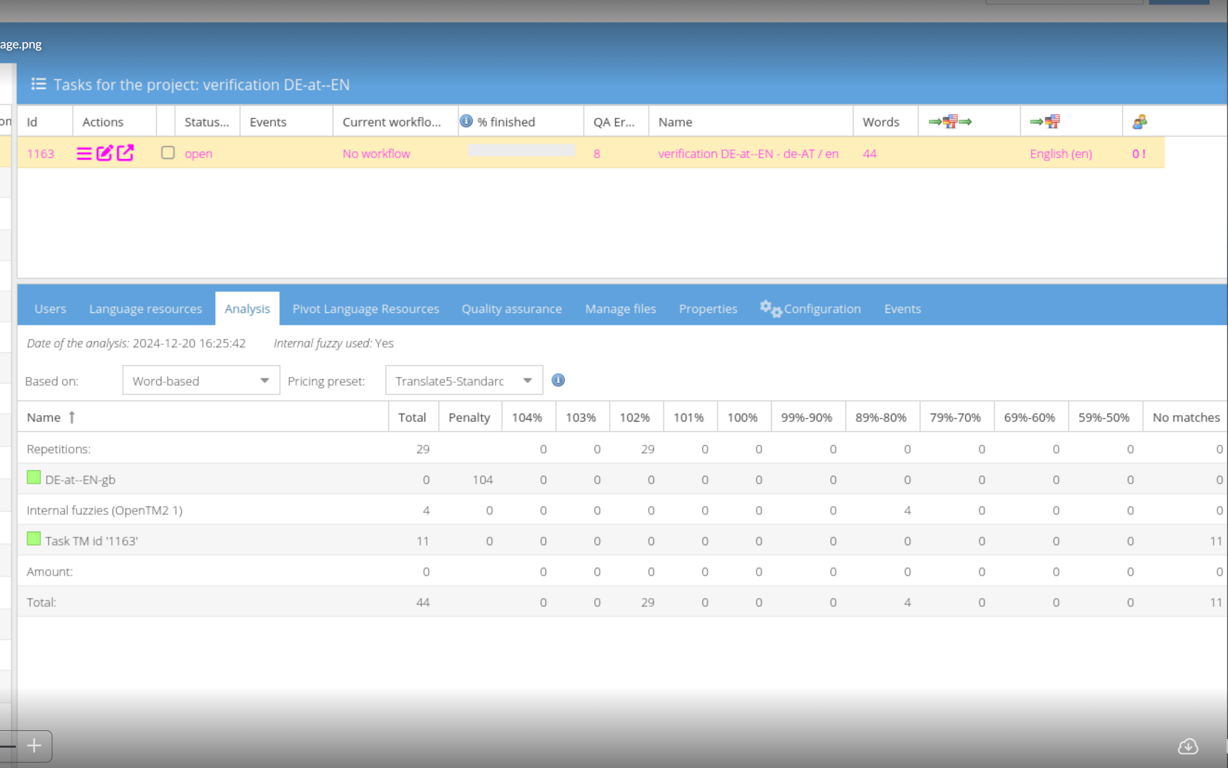Expand the Based on Word-based dropdown
Image resolution: width=1228 pixels, height=768 pixels.
264,380
